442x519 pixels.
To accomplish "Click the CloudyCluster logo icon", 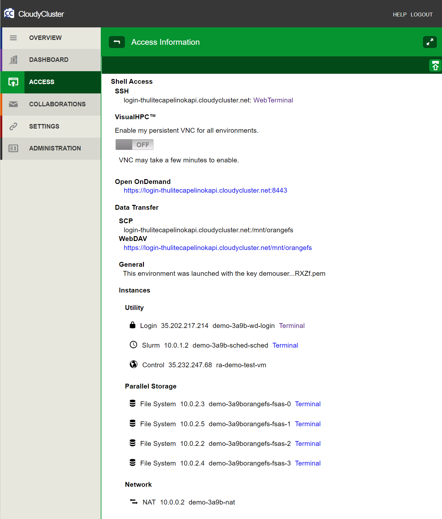I will tap(9, 13).
